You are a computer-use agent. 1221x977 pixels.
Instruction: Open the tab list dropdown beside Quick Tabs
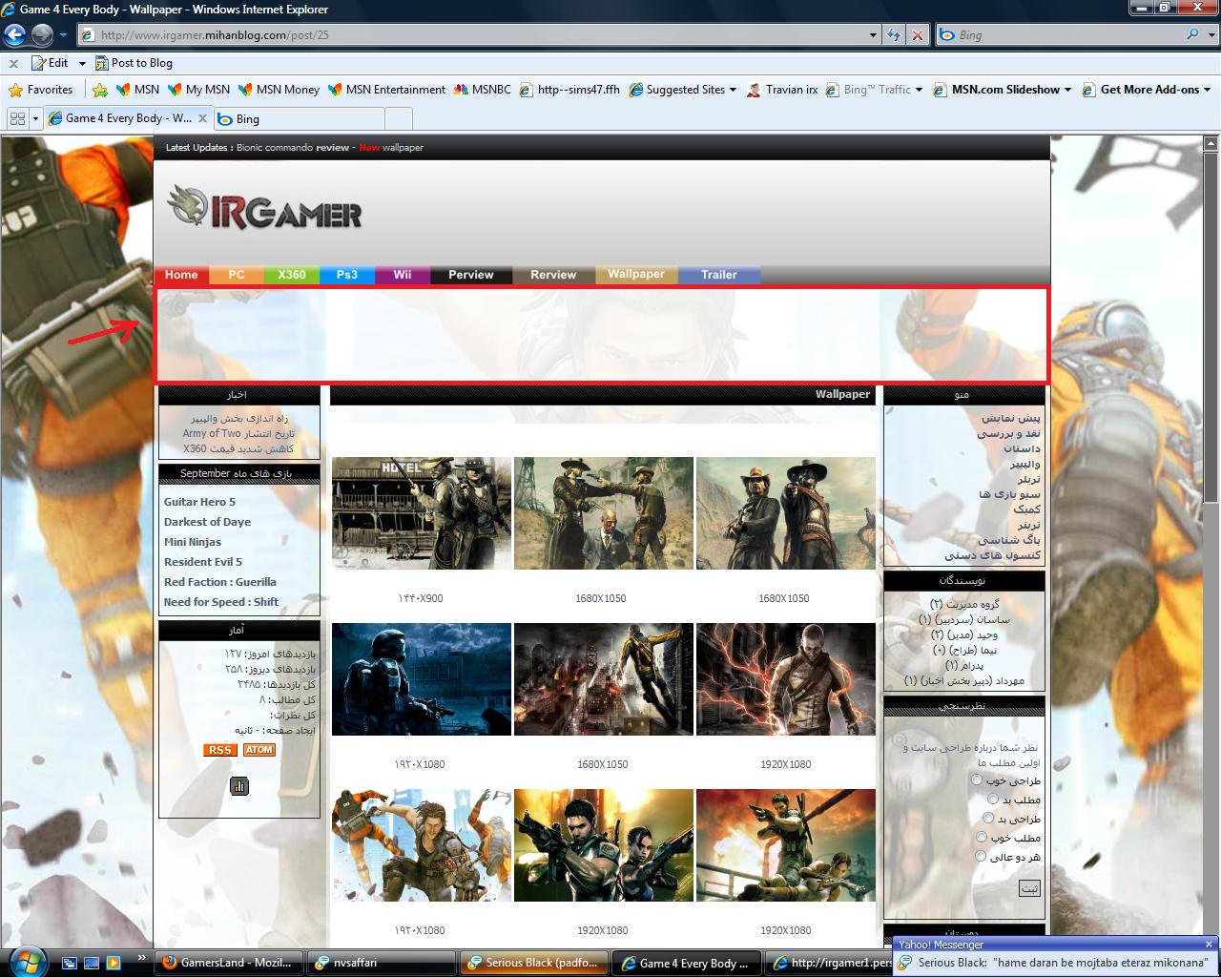coord(36,118)
